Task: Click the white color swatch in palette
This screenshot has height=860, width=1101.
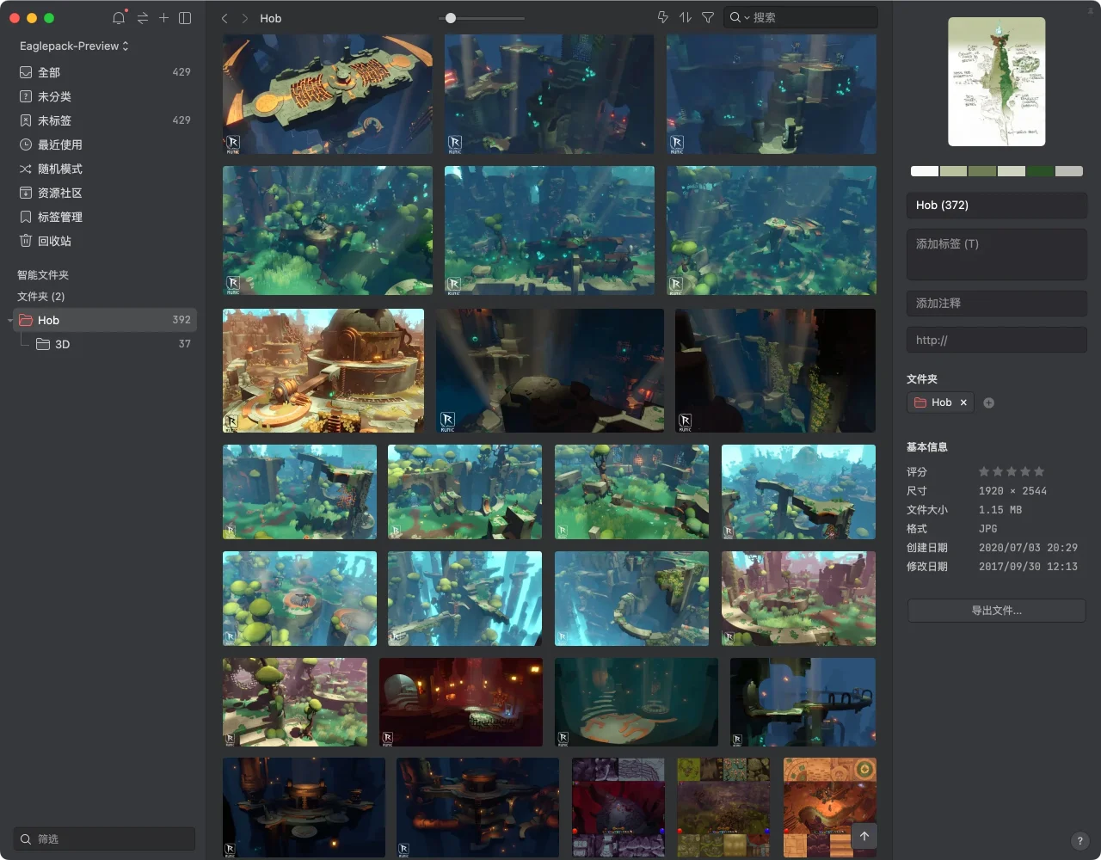Action: coord(925,171)
